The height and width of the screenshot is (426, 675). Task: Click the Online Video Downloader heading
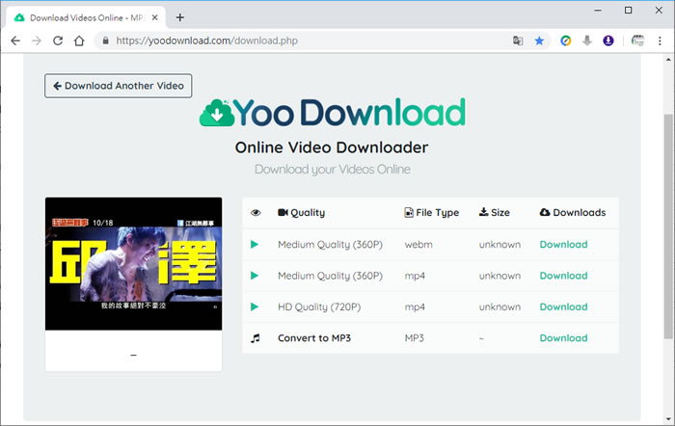[x=332, y=147]
